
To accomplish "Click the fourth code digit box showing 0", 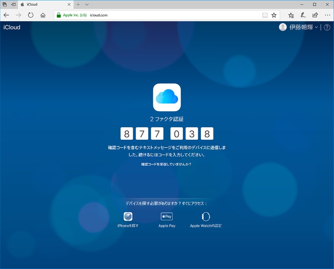I will [x=177, y=133].
